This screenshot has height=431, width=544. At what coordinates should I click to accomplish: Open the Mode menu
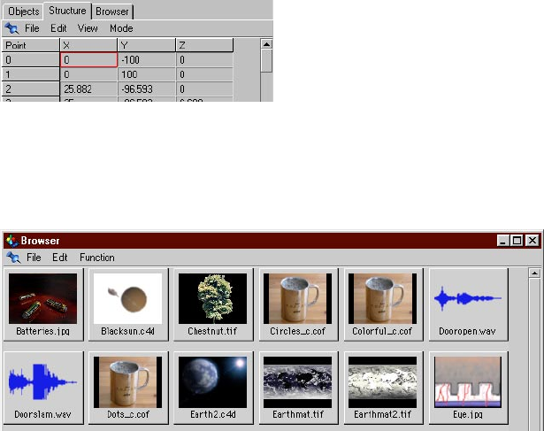[x=121, y=28]
